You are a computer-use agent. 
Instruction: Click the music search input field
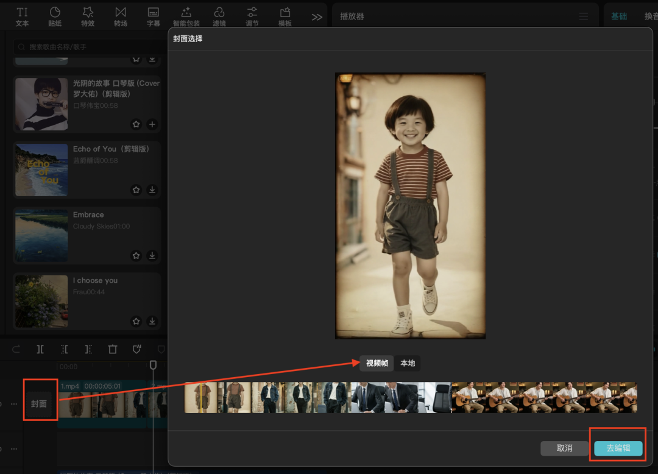(85, 47)
